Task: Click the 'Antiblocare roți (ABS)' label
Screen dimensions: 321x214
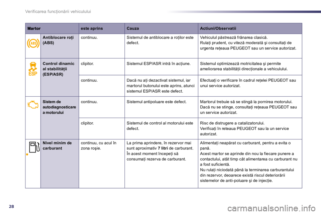Action: pos(58,40)
